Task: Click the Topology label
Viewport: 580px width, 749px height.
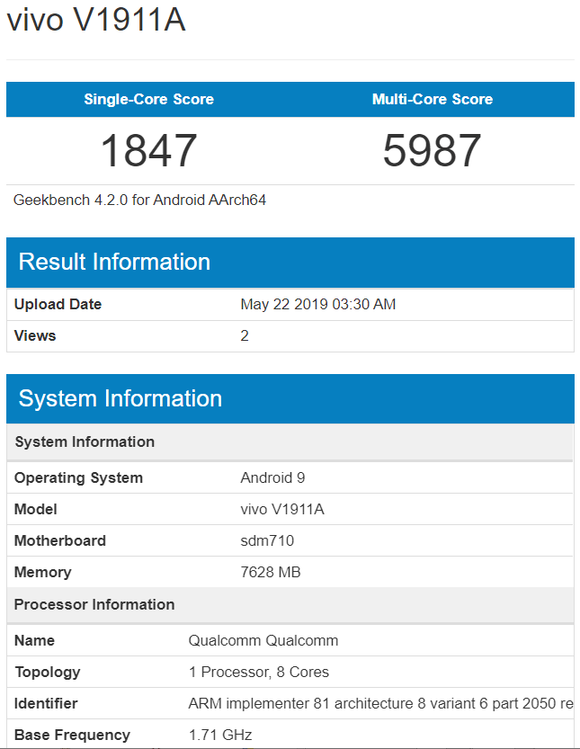Action: point(48,672)
